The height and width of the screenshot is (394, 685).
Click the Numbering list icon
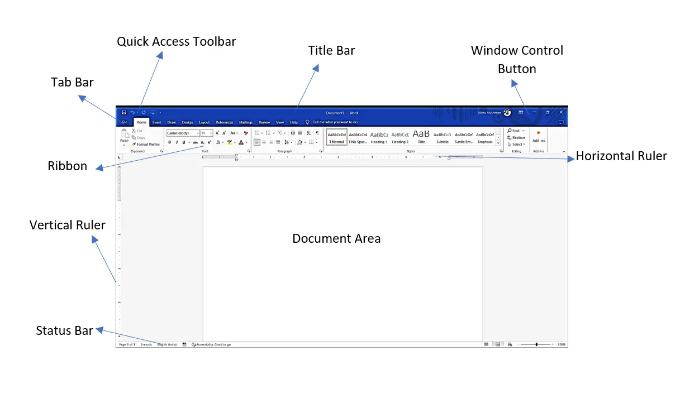268,133
